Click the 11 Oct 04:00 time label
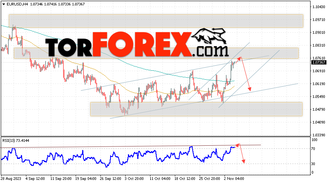Screen dimensions: 328x183 [x=160, y=179]
